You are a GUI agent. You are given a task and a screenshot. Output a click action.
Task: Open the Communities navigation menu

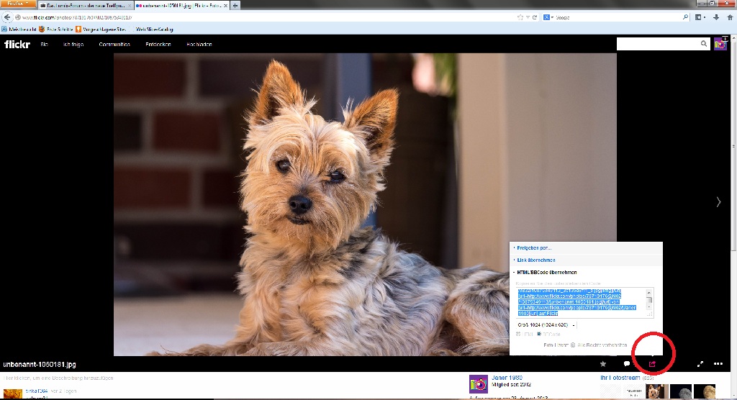[x=114, y=44]
